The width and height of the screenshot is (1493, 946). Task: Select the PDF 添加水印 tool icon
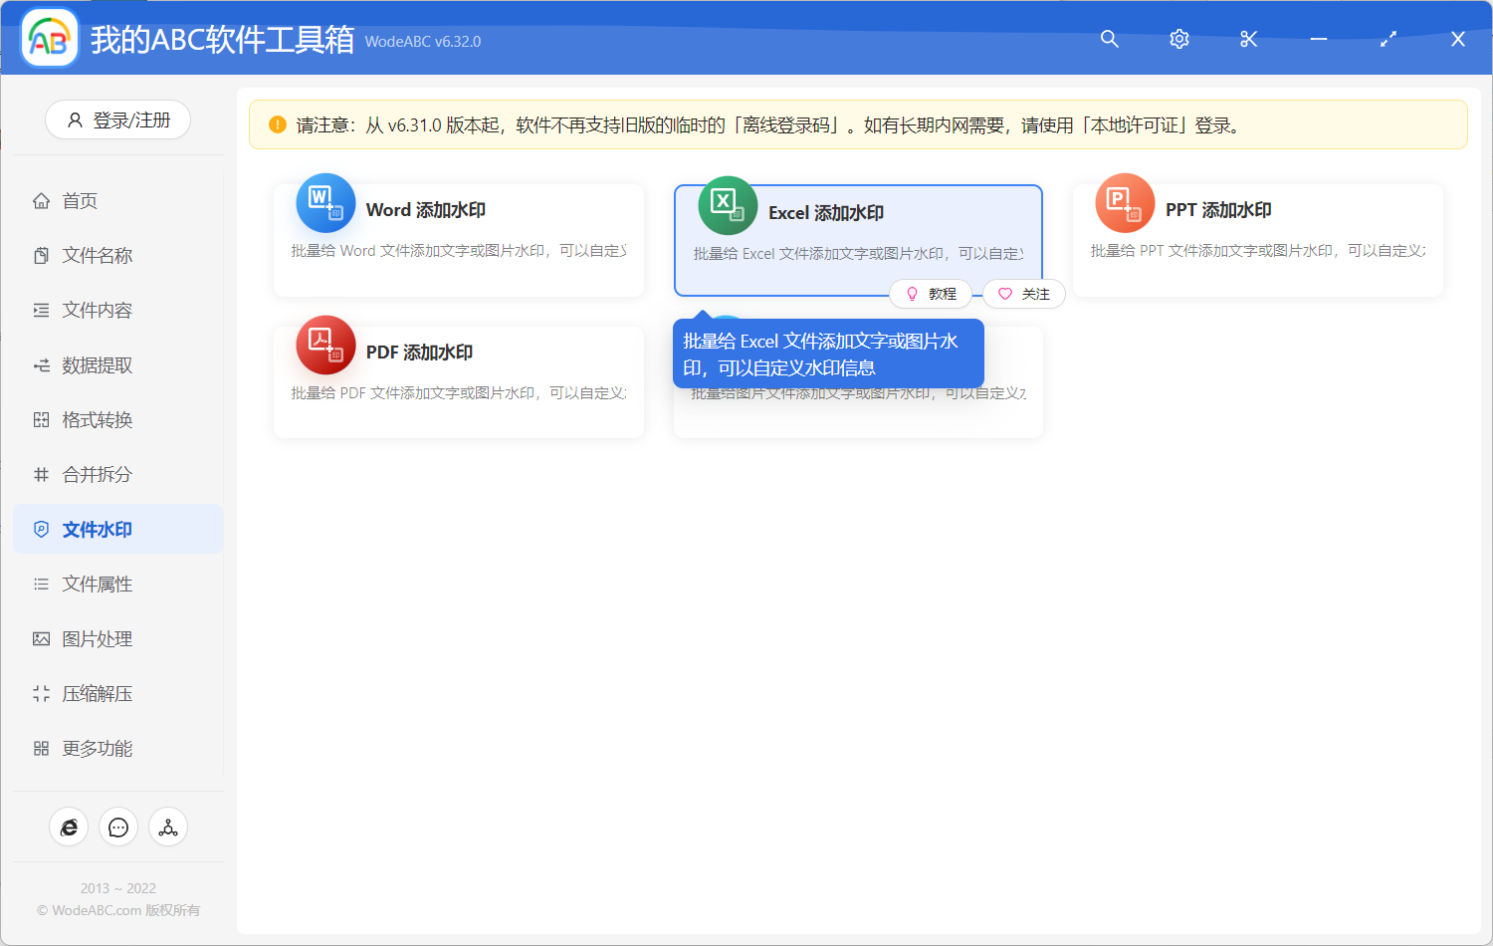pos(324,344)
